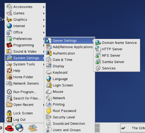This screenshot has width=145, height=133.
Task: Choose the Services label in server submenu
Action: (109, 68)
